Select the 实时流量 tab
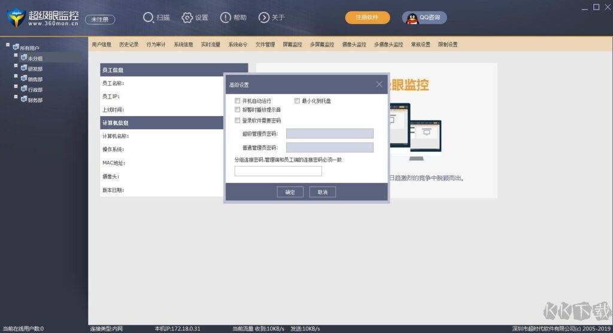The image size is (613, 333). tap(211, 44)
